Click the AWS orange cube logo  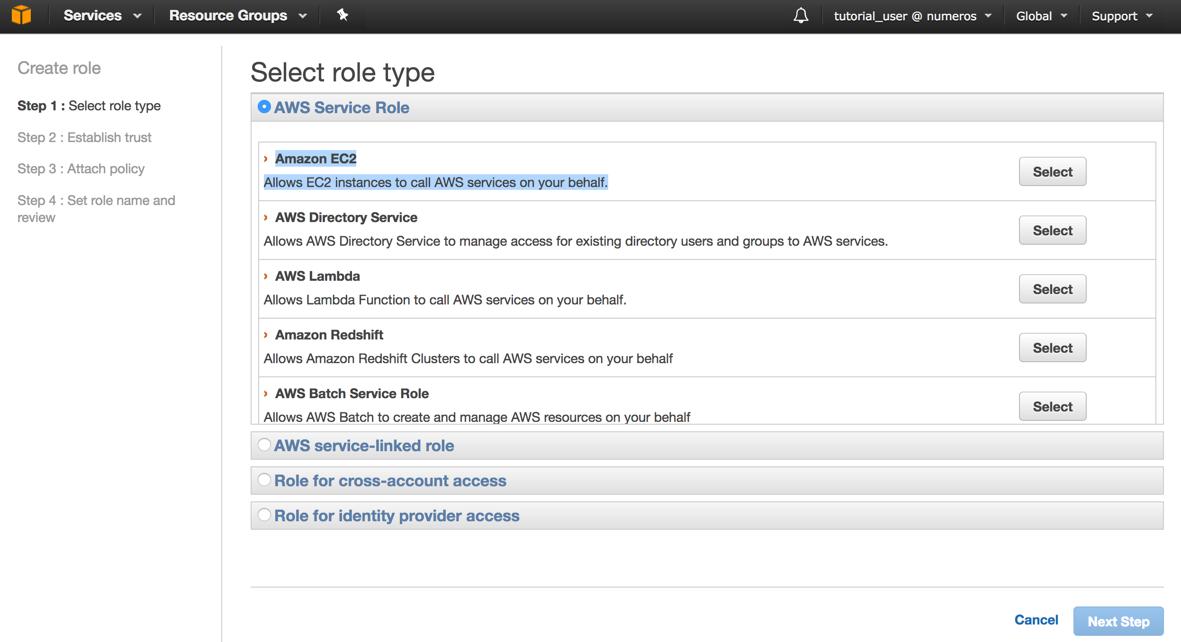21,15
